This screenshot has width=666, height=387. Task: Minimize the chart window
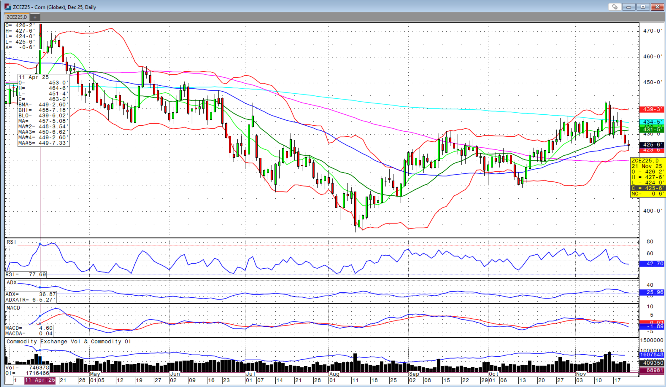tap(629, 7)
